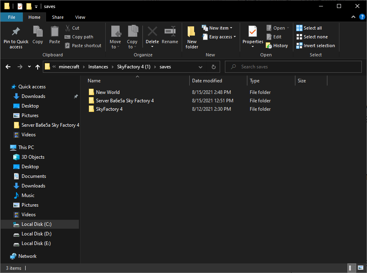
Task: Click the Delete X icon
Action: [x=152, y=31]
